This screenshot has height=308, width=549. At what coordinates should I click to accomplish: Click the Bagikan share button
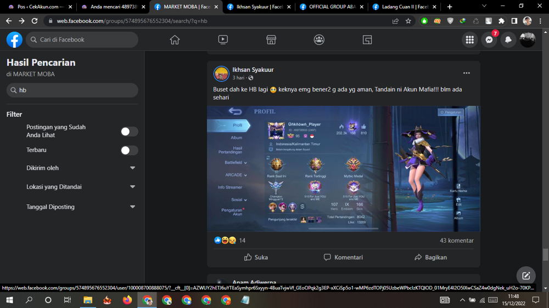click(430, 258)
